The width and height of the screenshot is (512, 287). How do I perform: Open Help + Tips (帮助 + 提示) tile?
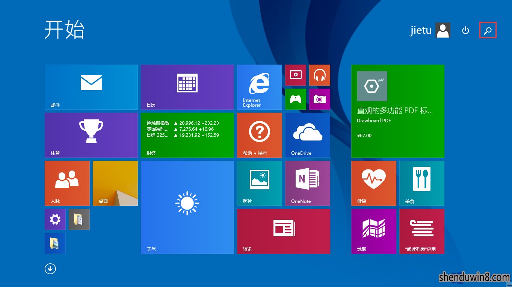(260, 135)
